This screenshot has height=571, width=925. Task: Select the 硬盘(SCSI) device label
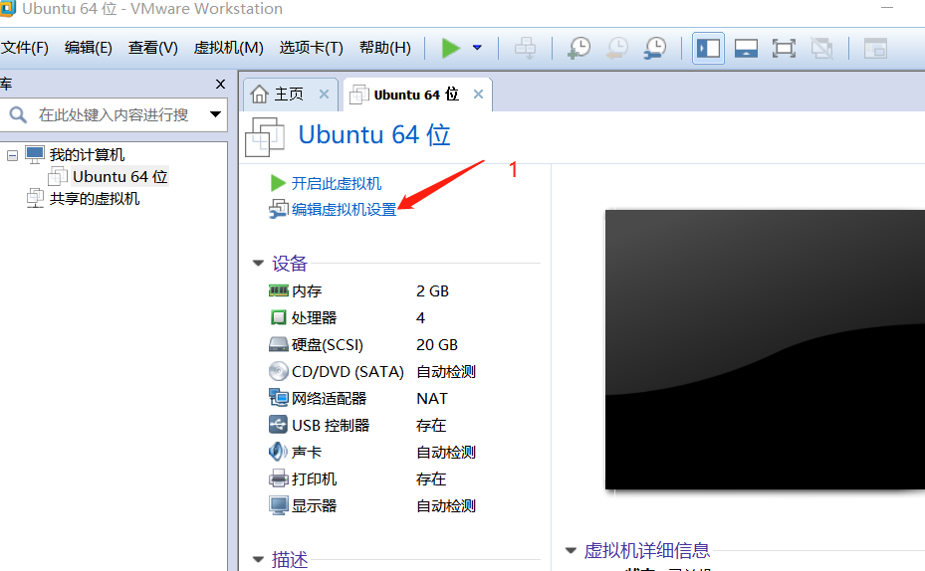[328, 345]
